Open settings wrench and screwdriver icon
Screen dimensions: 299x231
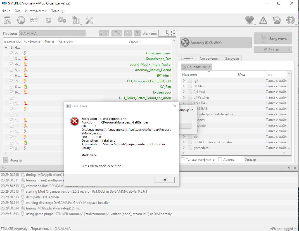89,20
